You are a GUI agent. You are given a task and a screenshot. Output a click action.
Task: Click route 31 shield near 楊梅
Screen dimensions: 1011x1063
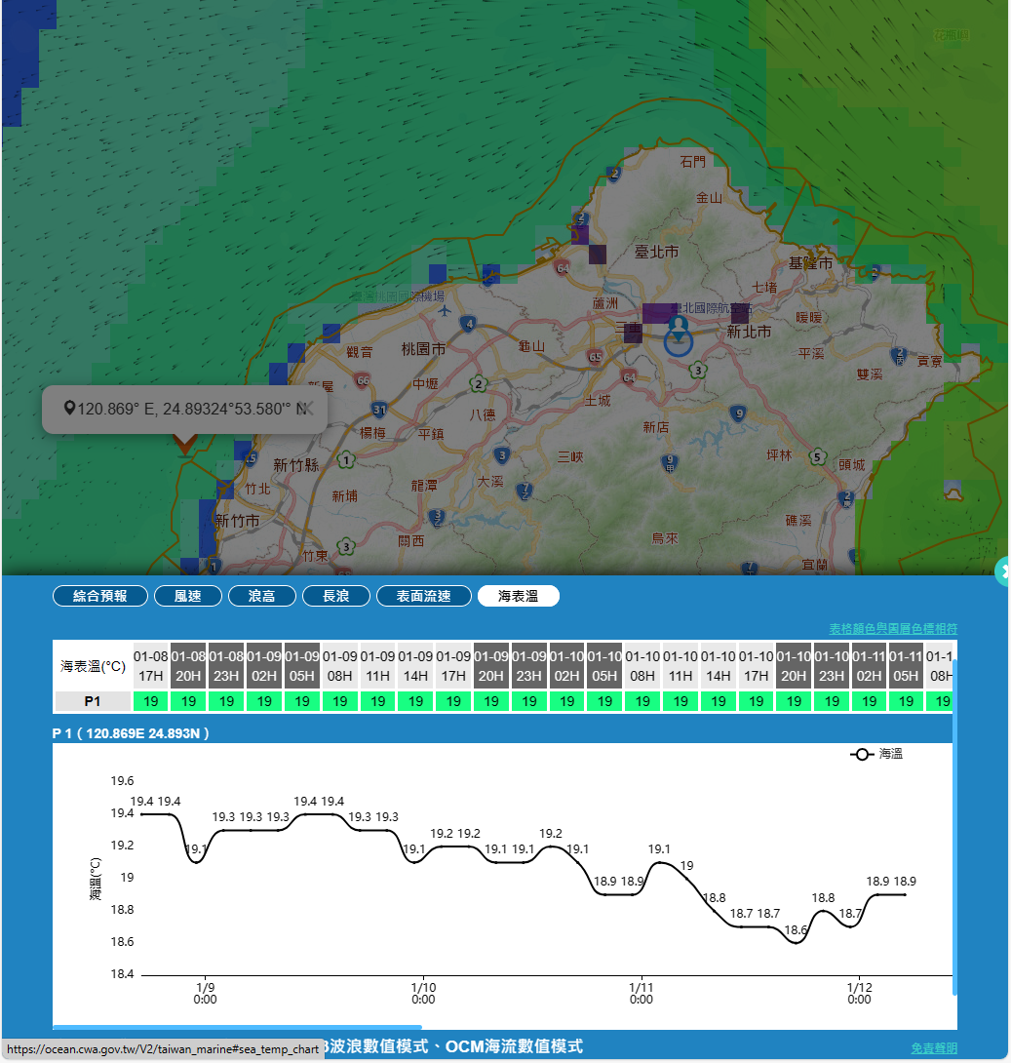pos(378,410)
